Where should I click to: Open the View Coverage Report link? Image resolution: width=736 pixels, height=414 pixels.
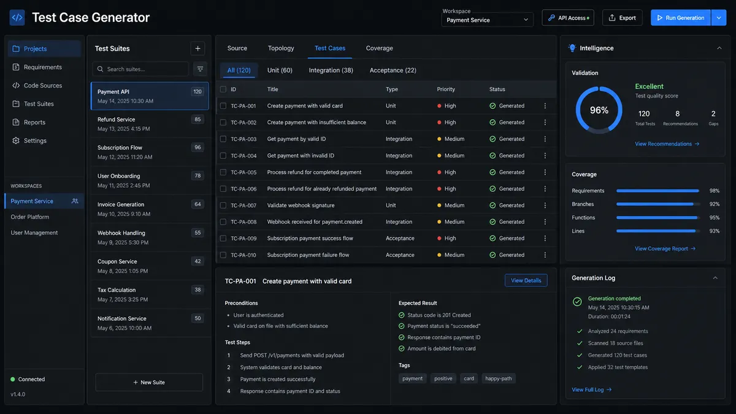point(665,249)
